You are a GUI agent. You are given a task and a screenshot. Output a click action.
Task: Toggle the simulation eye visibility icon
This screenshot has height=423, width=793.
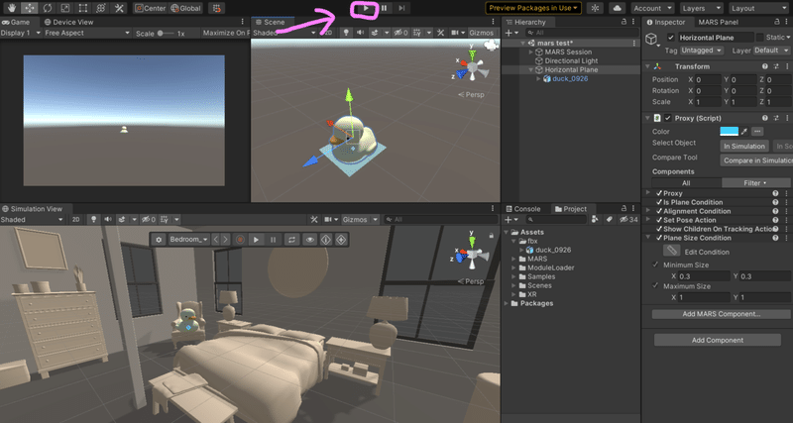click(309, 240)
